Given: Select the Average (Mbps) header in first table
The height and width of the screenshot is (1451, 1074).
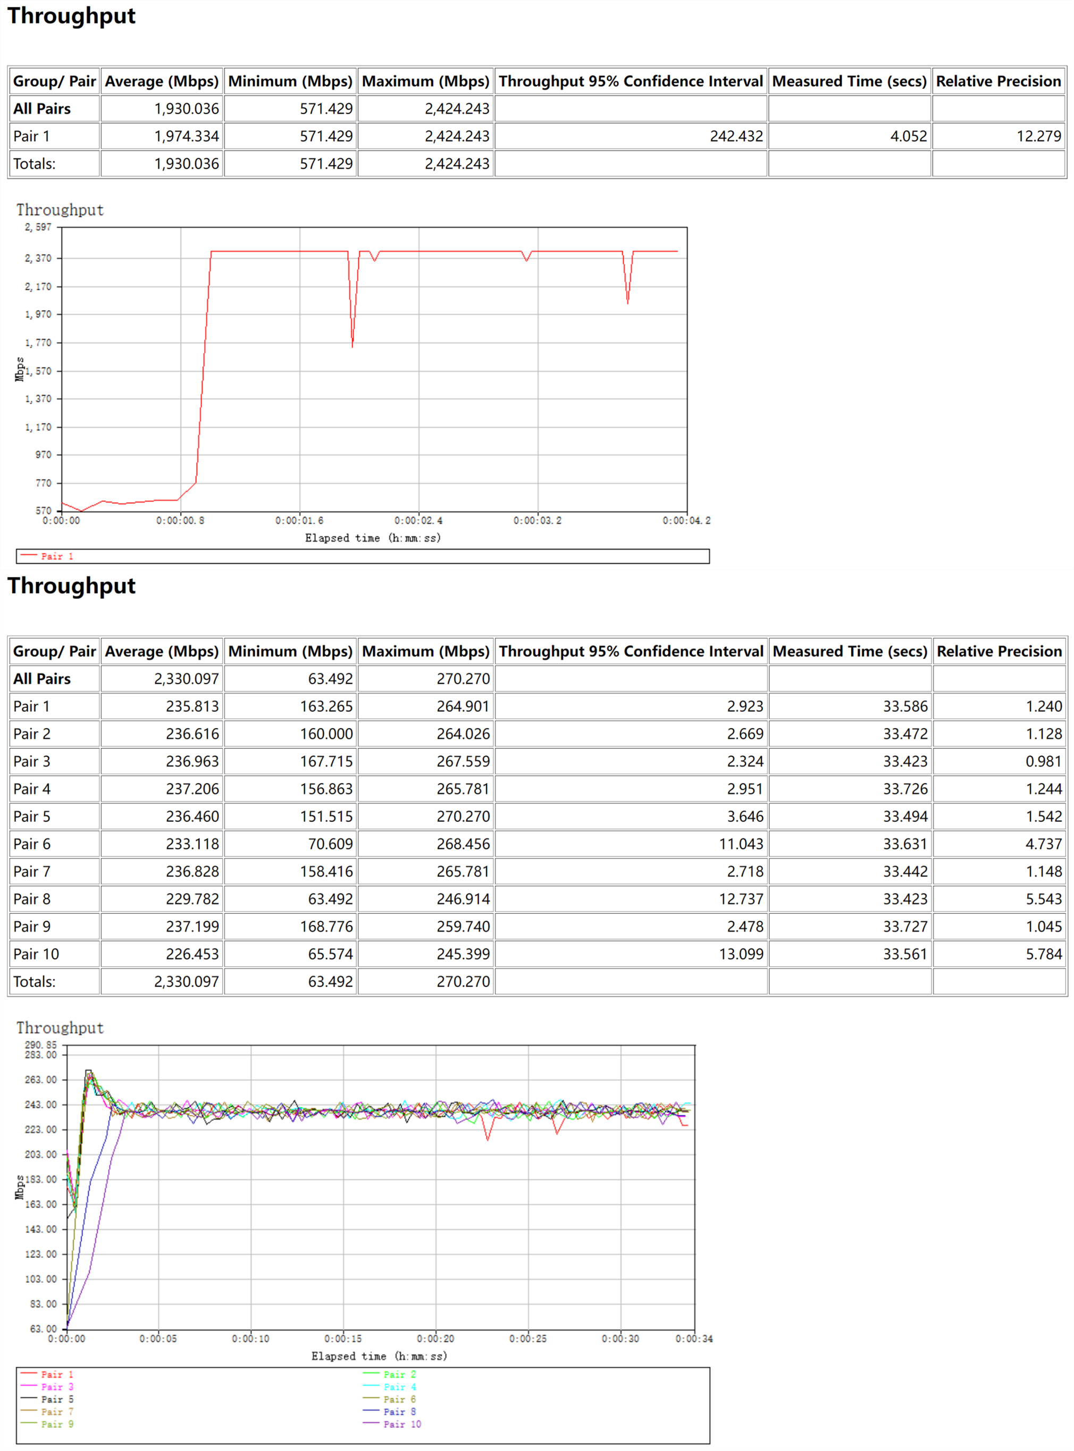Looking at the screenshot, I should 161,81.
